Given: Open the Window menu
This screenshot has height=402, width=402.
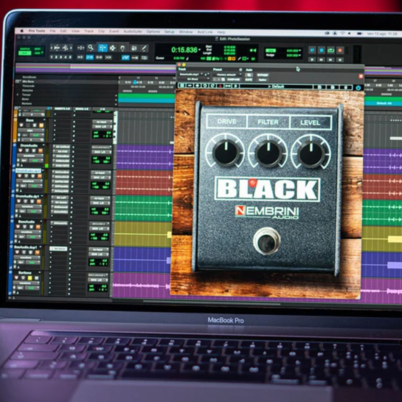Looking at the screenshot, I should pos(186,32).
